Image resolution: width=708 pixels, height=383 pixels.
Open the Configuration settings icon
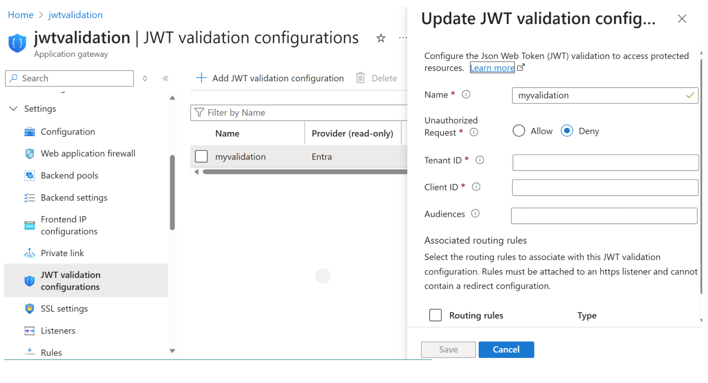point(29,131)
